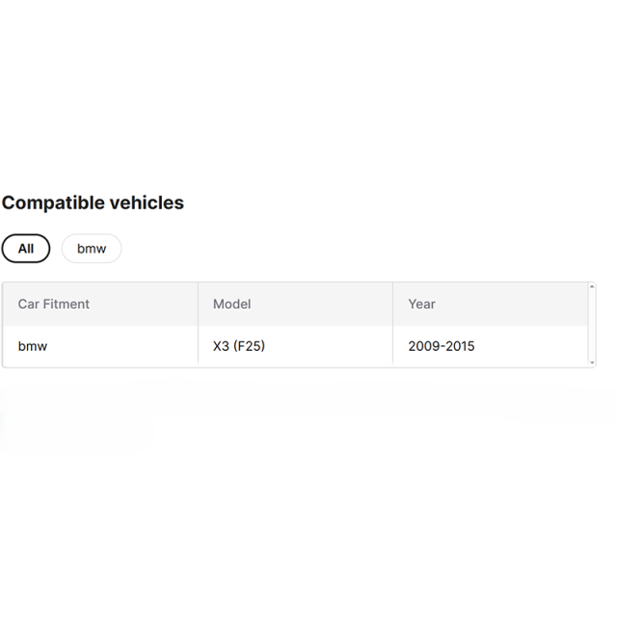Image resolution: width=617 pixels, height=617 pixels.
Task: Click divider between Model and Year columns
Action: pos(392,324)
